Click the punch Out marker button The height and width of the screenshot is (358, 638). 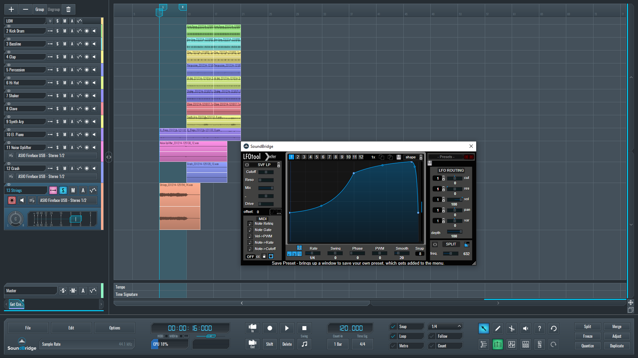(253, 344)
